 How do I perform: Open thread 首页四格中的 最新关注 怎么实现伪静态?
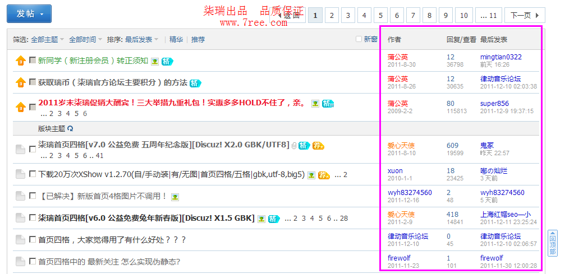[109, 262]
